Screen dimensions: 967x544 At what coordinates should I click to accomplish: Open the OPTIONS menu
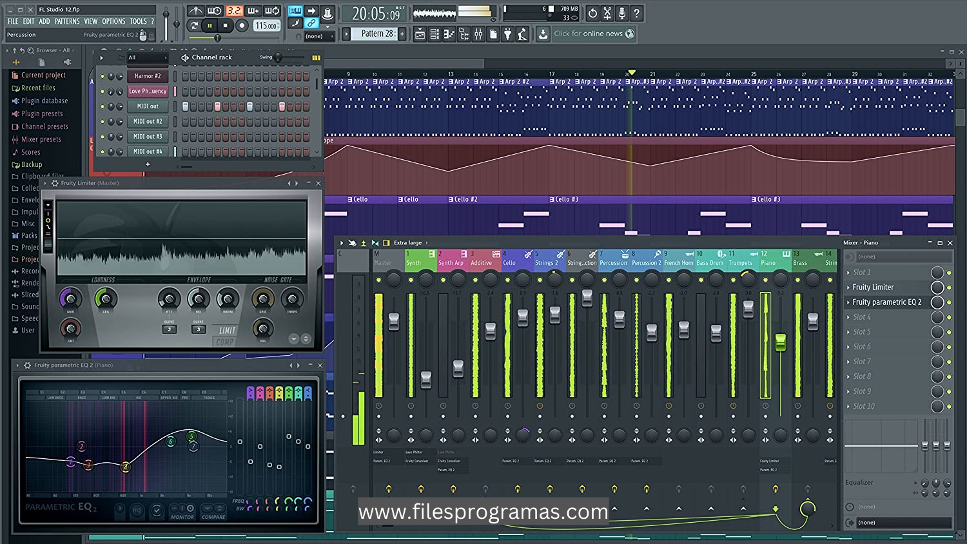(113, 21)
